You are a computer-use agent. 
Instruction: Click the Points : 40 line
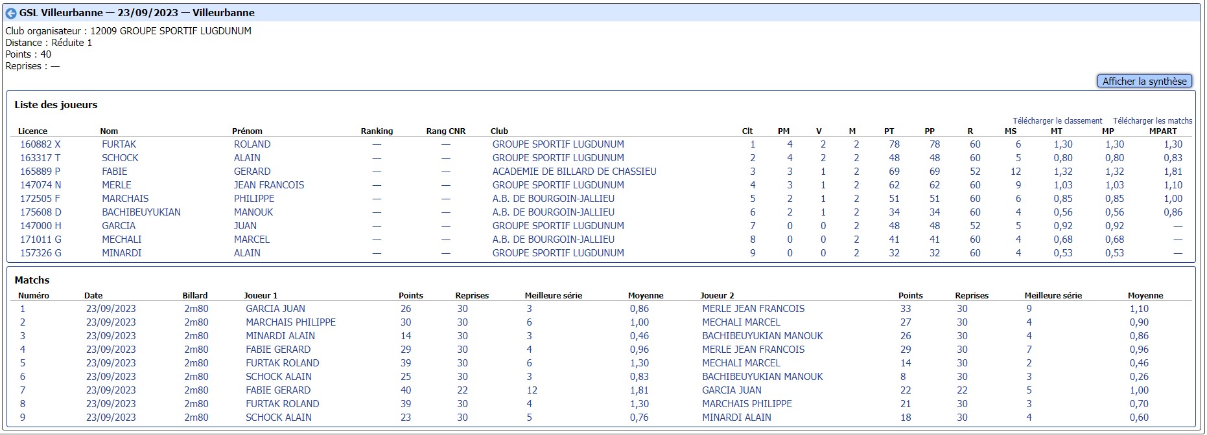[x=28, y=54]
